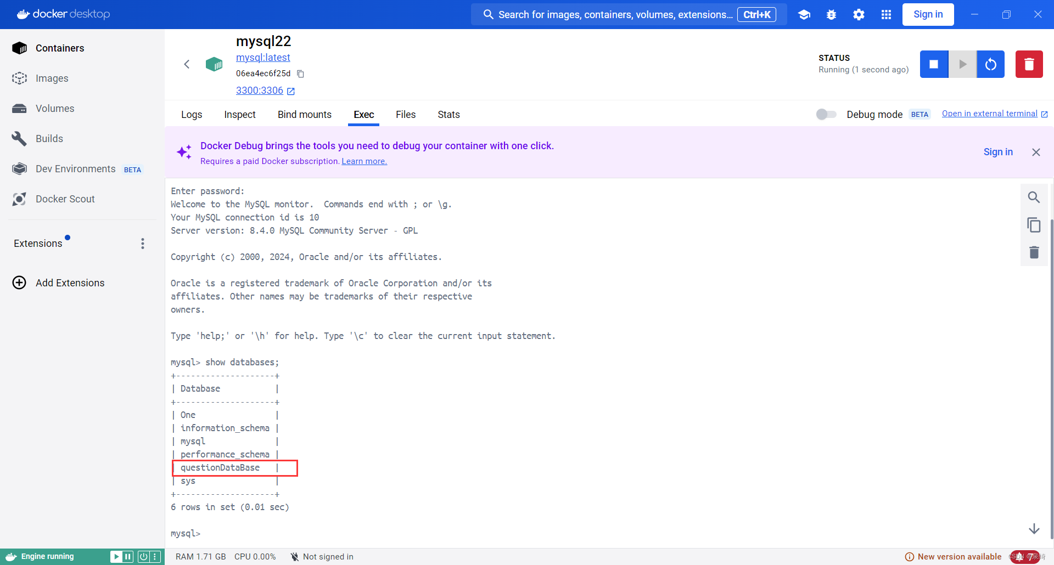1054x565 pixels.
Task: Open the mysql:latest image link
Action: click(263, 58)
